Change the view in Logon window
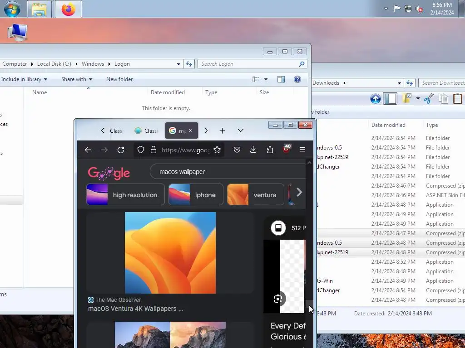The height and width of the screenshot is (348, 465). (x=256, y=79)
